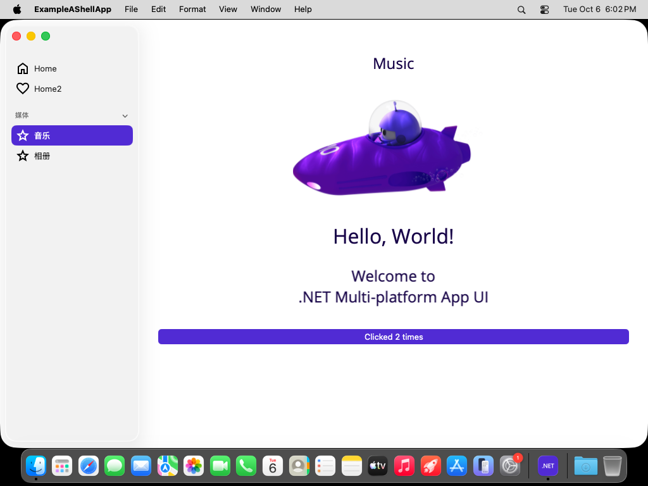This screenshot has width=648, height=486.
Task: Open the Downloads folder in the Dock
Action: [x=585, y=466]
